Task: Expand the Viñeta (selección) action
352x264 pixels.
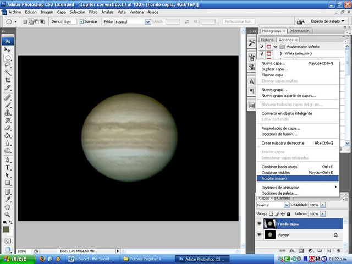Action: tap(281, 53)
